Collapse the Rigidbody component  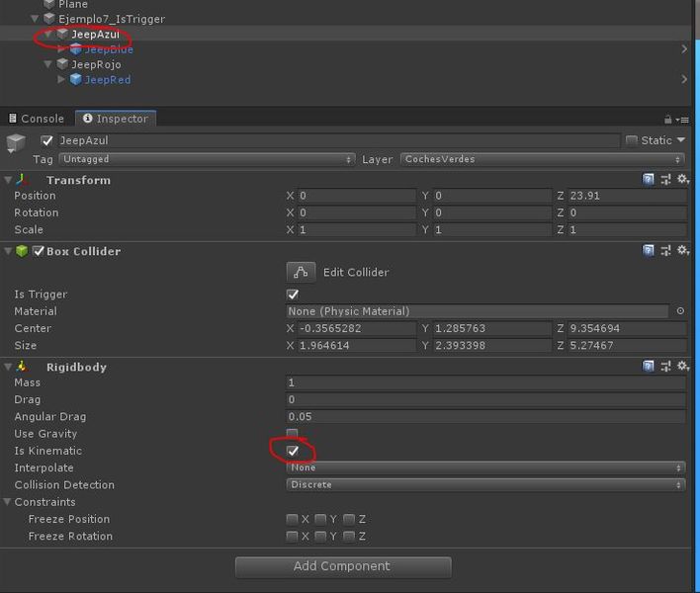tap(8, 367)
